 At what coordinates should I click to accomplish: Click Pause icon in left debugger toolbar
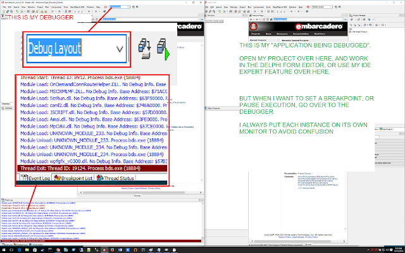point(66,11)
